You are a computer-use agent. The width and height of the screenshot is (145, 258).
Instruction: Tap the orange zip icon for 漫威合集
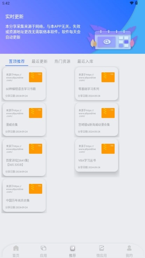point(36,113)
